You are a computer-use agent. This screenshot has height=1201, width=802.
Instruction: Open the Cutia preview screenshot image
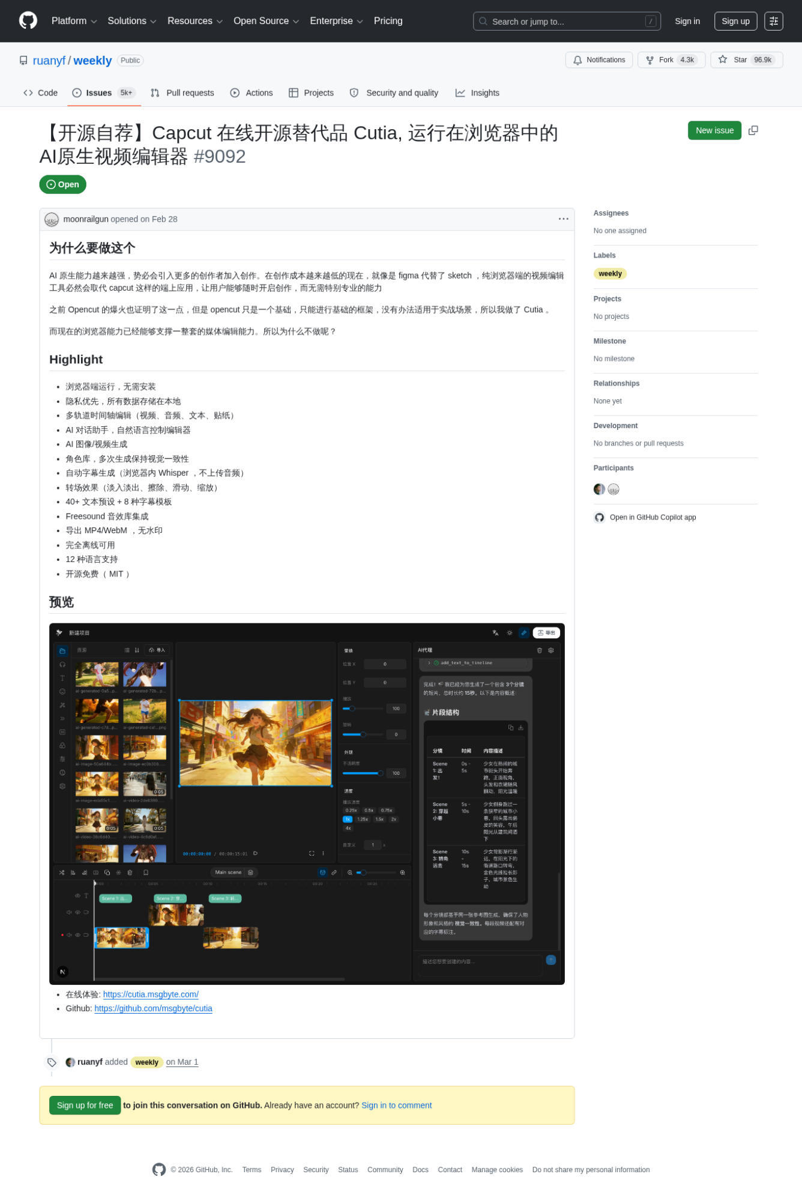[307, 804]
